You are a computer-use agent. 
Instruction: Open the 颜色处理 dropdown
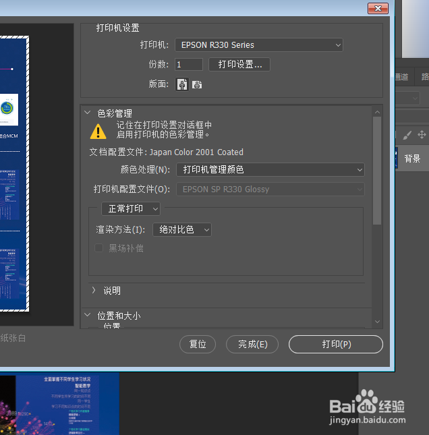pyautogui.click(x=270, y=169)
